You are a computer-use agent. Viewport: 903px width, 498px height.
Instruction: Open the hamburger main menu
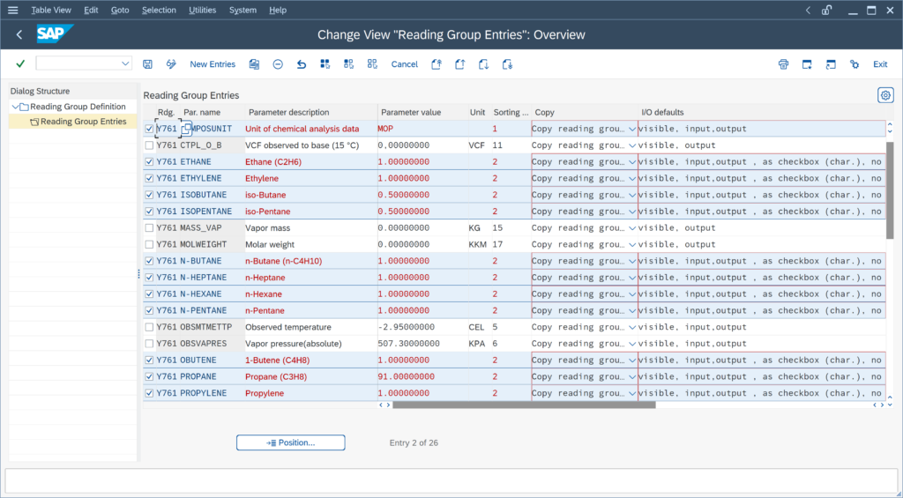[x=12, y=10]
